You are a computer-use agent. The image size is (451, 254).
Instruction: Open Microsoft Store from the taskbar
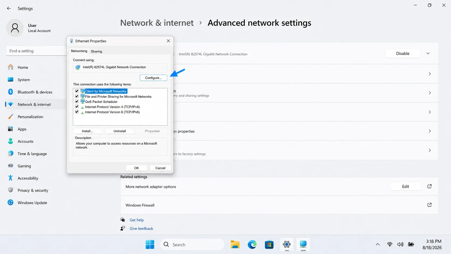[269, 245]
